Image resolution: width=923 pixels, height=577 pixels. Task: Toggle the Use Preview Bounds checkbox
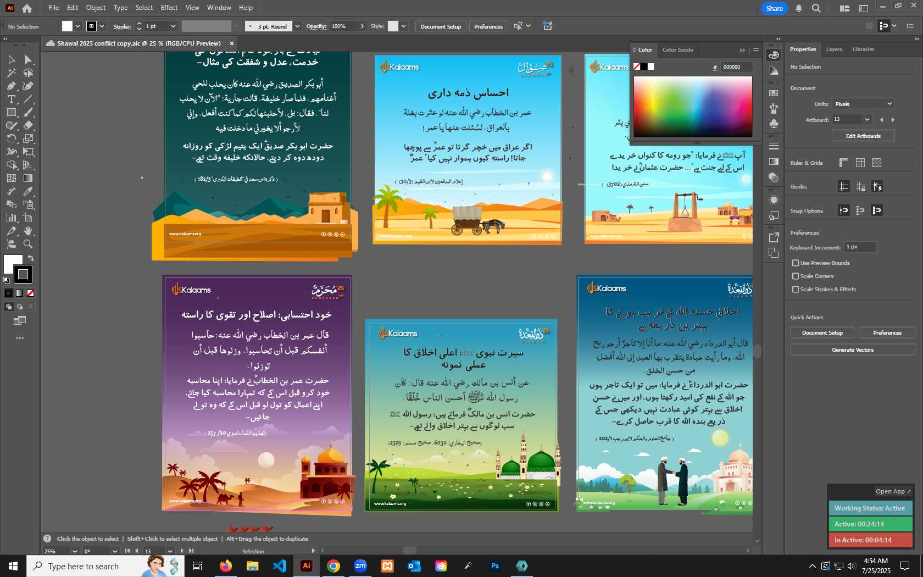coord(796,263)
